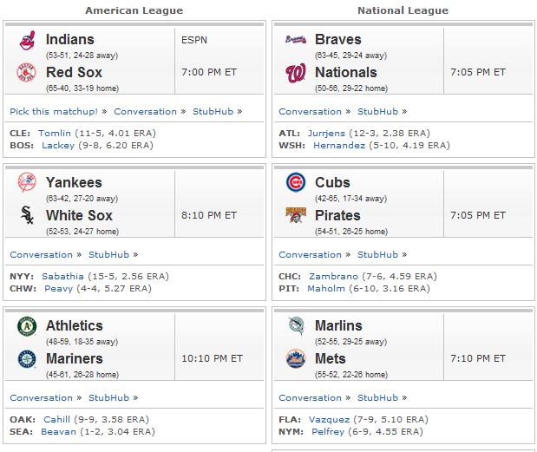Click the New York Mets logo
The image size is (537, 452).
(296, 358)
